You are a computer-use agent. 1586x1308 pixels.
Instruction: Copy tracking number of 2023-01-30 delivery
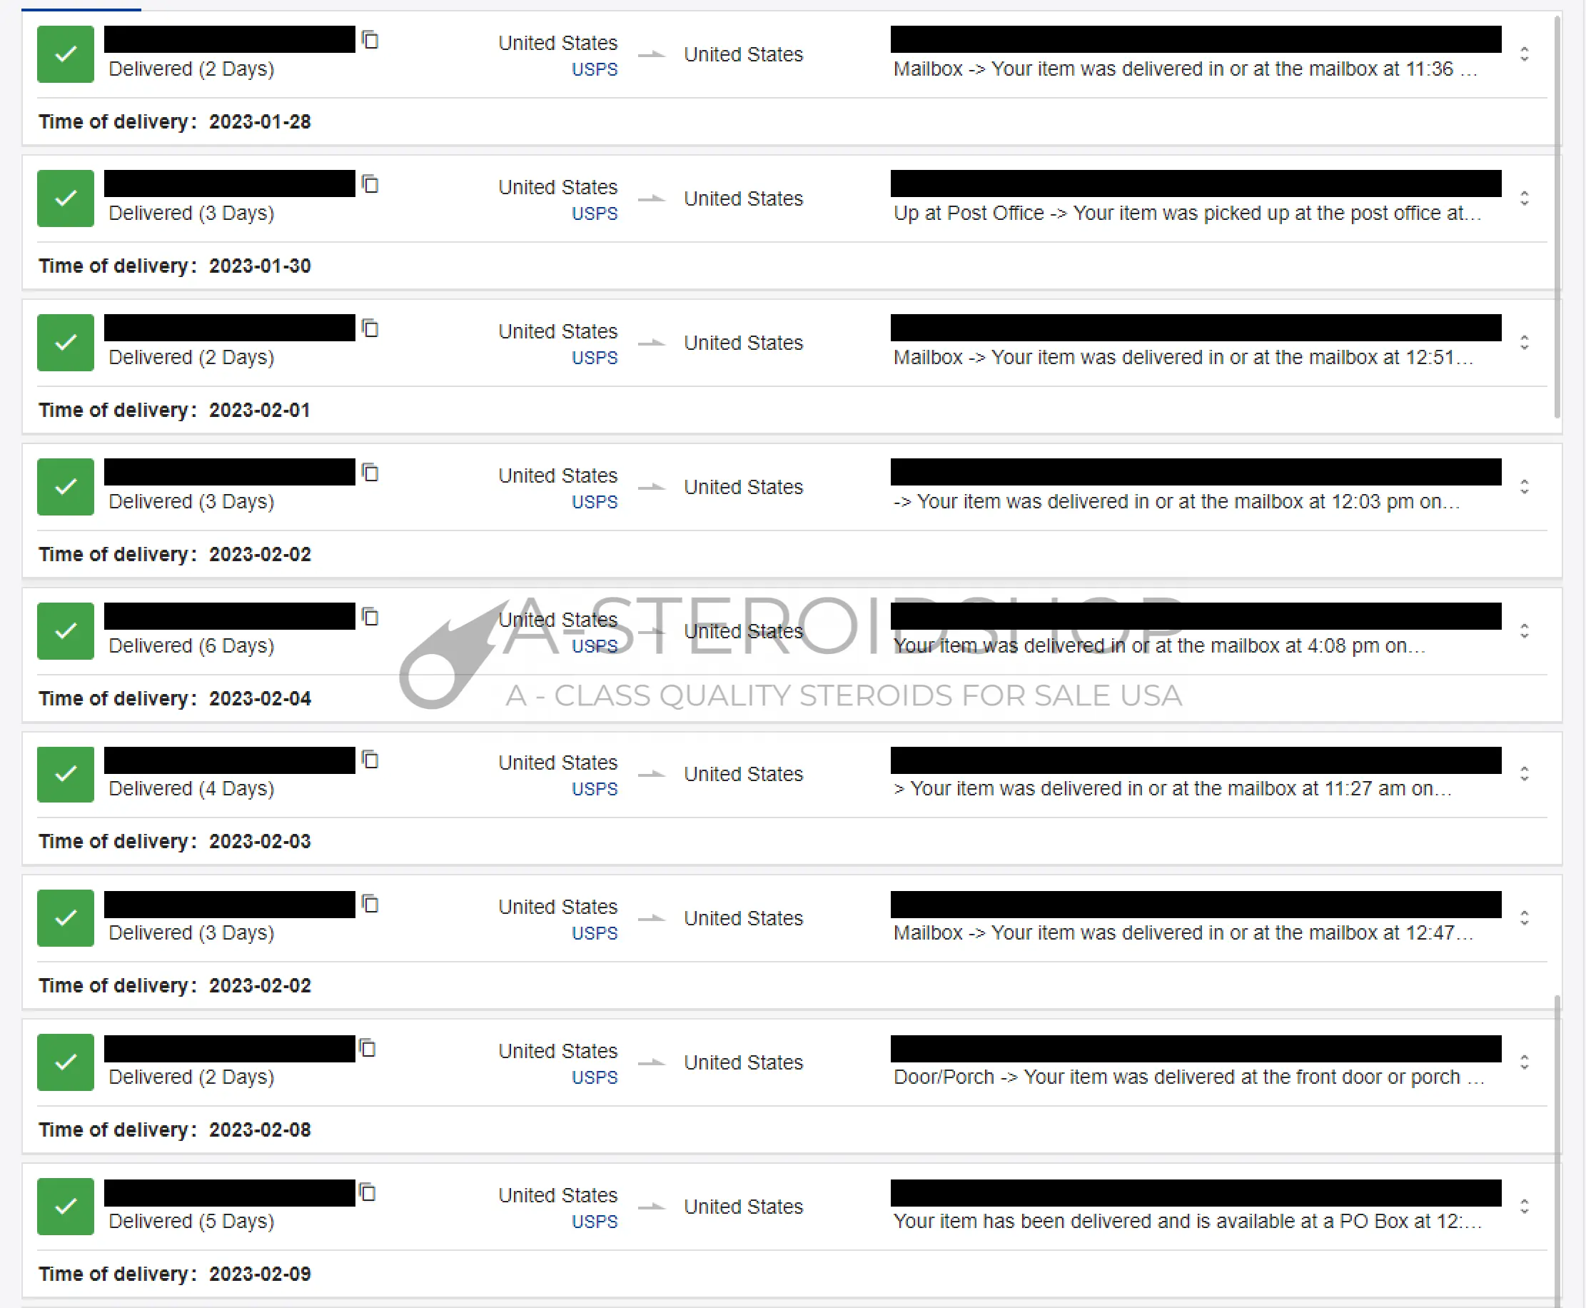tap(370, 183)
